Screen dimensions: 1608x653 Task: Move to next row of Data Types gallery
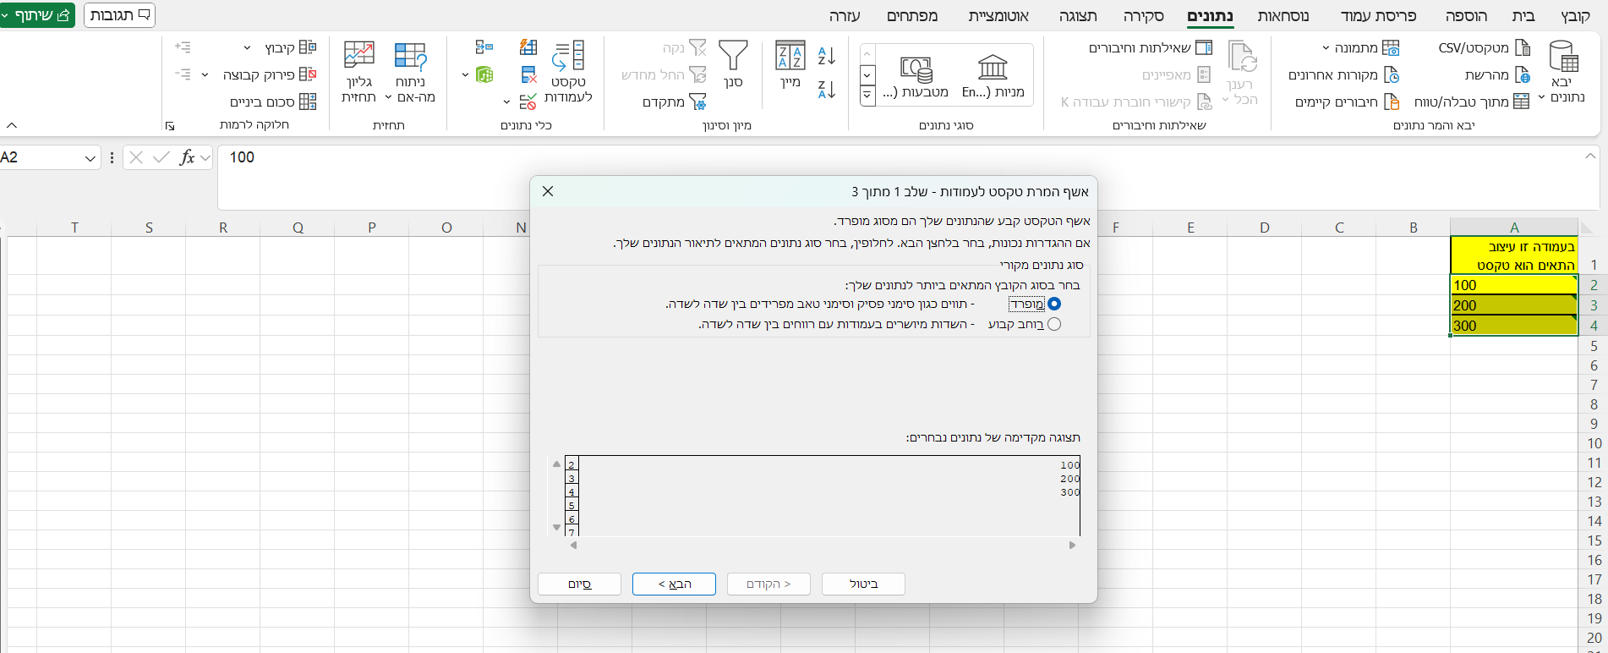click(867, 74)
